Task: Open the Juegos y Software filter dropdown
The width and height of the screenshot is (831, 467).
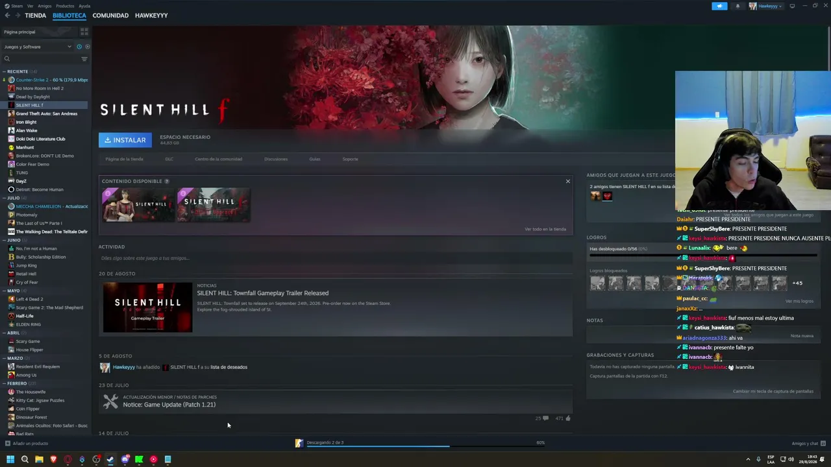Action: 38,47
